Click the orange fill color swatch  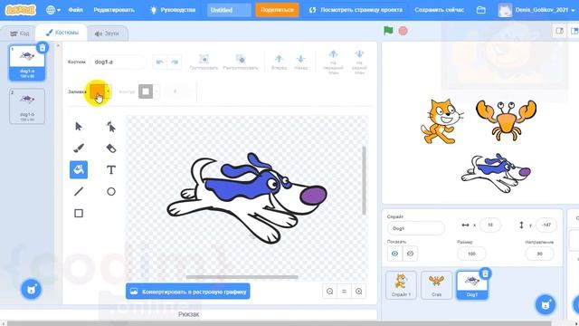(x=98, y=91)
